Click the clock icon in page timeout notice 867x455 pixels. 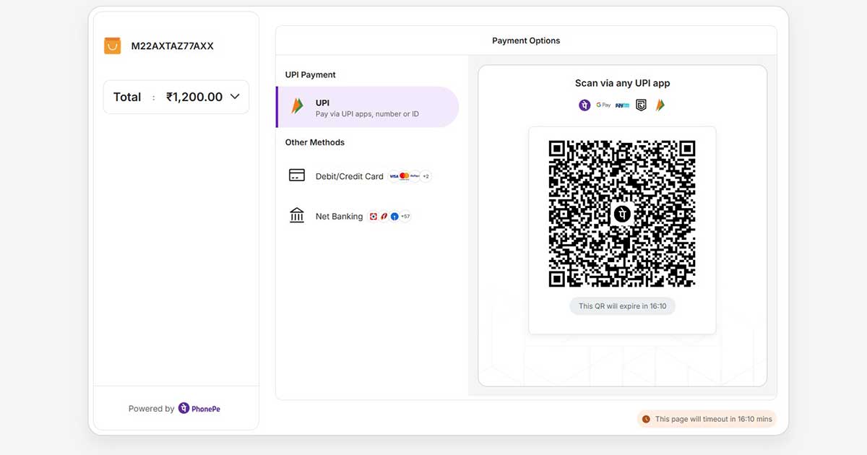(x=647, y=419)
